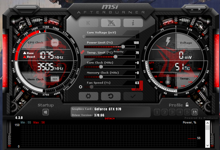
Task: Select profile slot 1
Action: click(157, 112)
